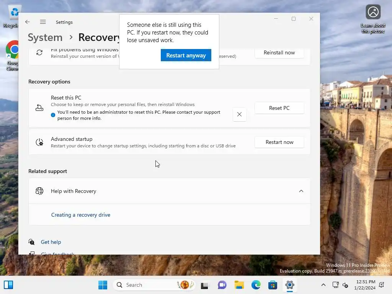This screenshot has width=392, height=294.
Task: Click the Reinstall now button
Action: [279, 52]
